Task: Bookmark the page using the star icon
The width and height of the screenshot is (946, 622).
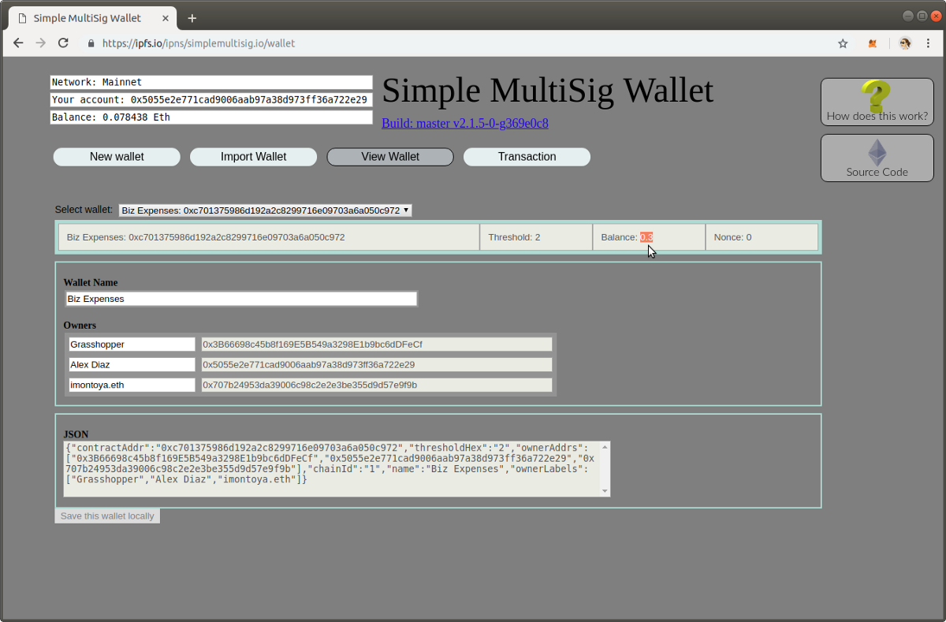Action: click(843, 43)
